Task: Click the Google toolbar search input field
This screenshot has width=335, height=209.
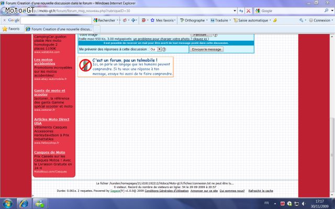Action: click(56, 20)
